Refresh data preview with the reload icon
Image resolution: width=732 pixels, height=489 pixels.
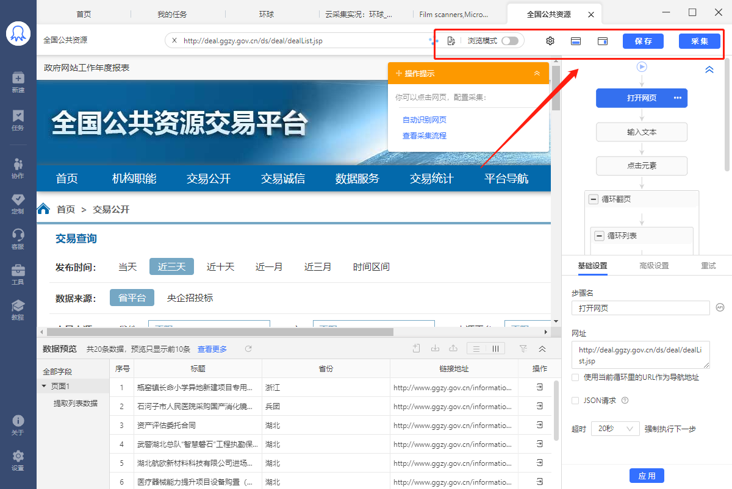pos(248,349)
